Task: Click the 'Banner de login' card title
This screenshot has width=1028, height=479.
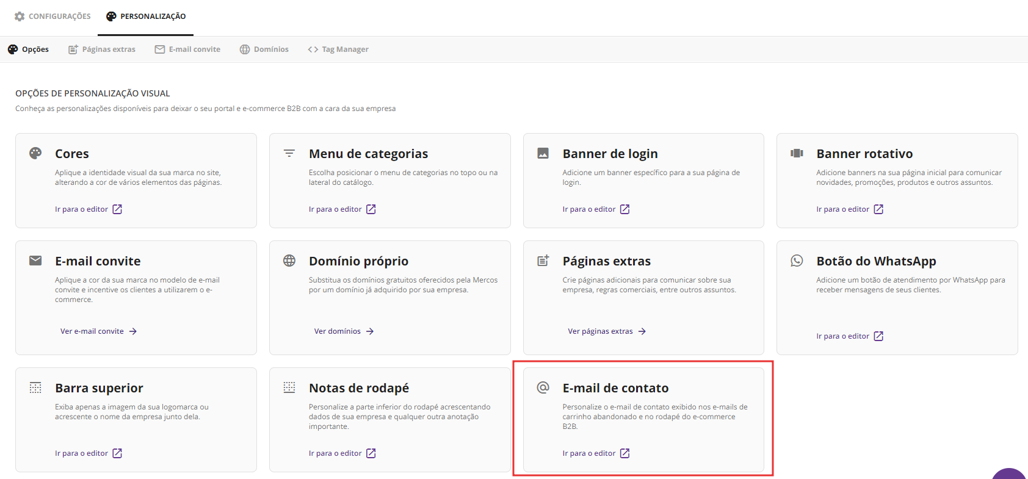Action: 610,154
